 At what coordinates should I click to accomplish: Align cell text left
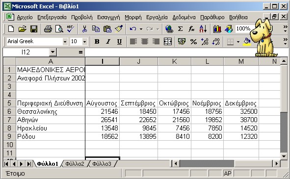point(133,42)
